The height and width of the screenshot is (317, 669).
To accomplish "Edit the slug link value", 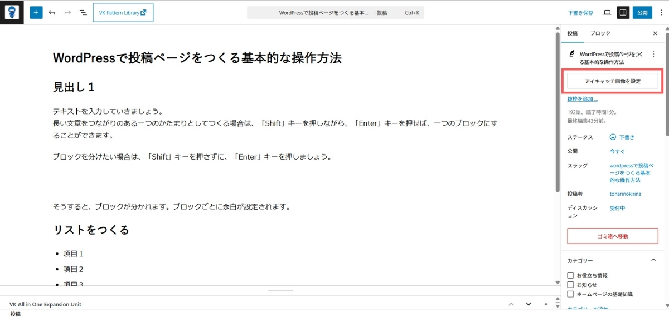I will [632, 173].
